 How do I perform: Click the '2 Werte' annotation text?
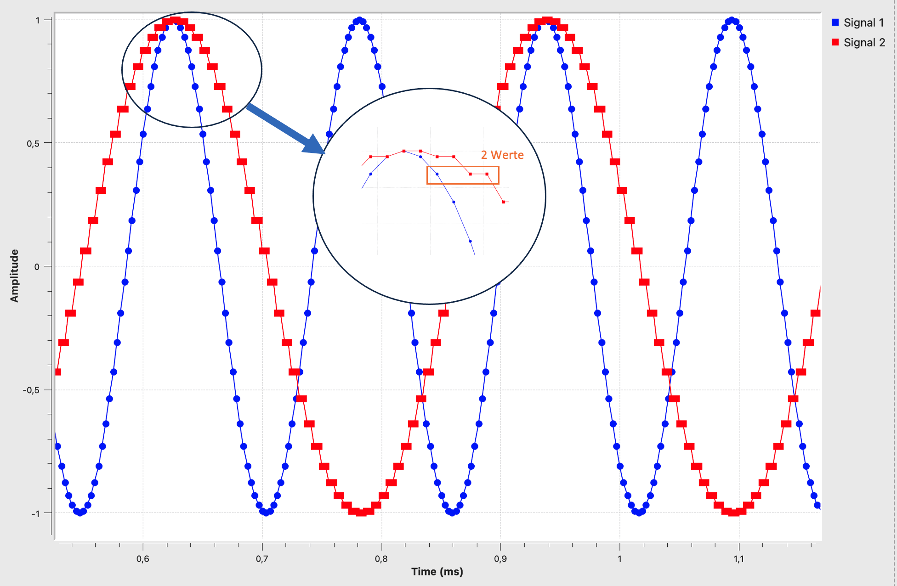[x=502, y=155]
